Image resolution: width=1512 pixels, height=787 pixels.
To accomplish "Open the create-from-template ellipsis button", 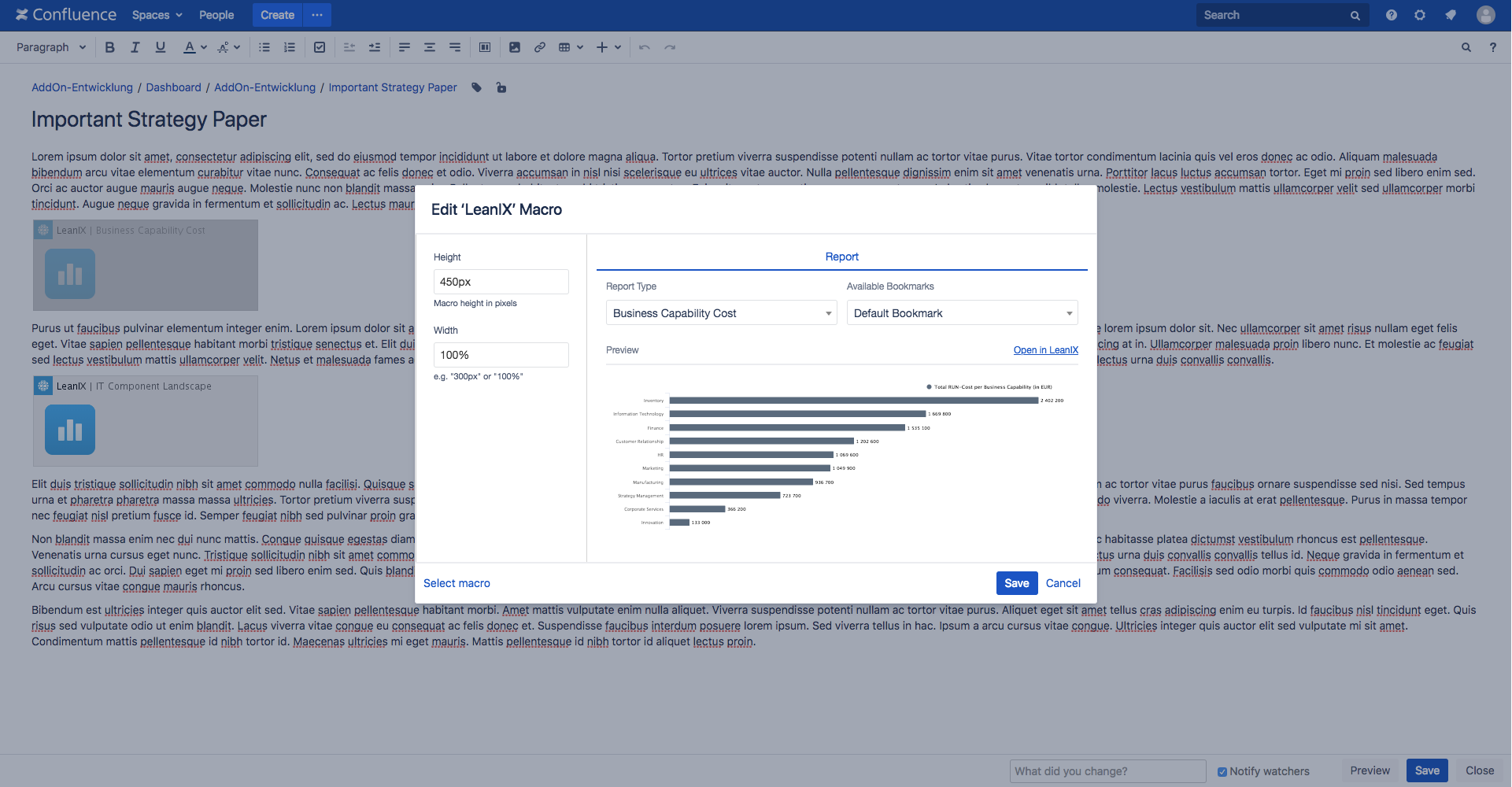I will pos(317,15).
